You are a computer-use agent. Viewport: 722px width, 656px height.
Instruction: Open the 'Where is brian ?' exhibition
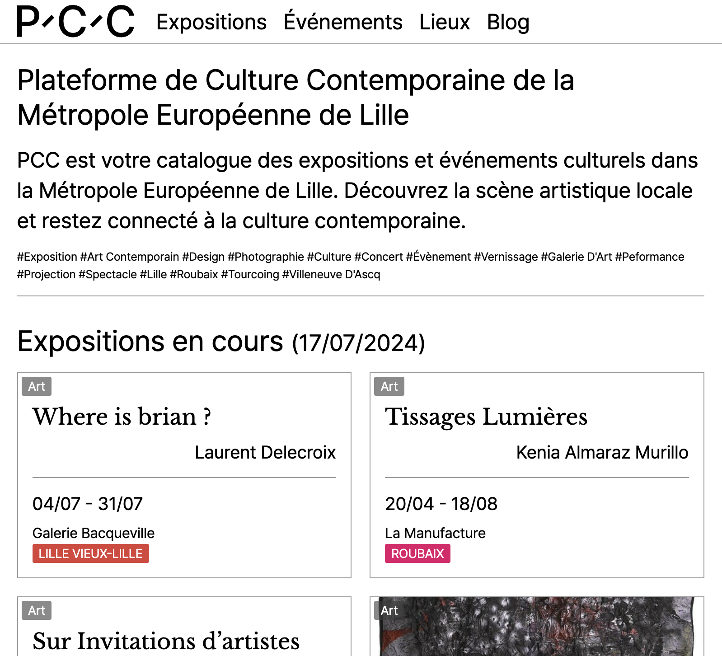click(122, 416)
